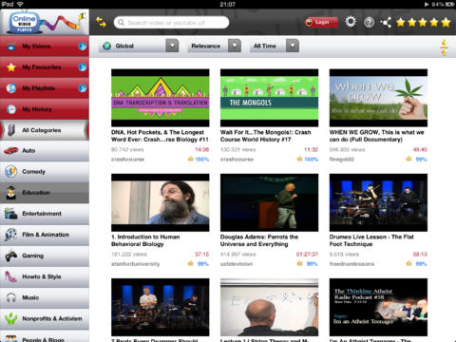
Task: Expand My Favourites blue arrow
Action: pyautogui.click(x=83, y=67)
